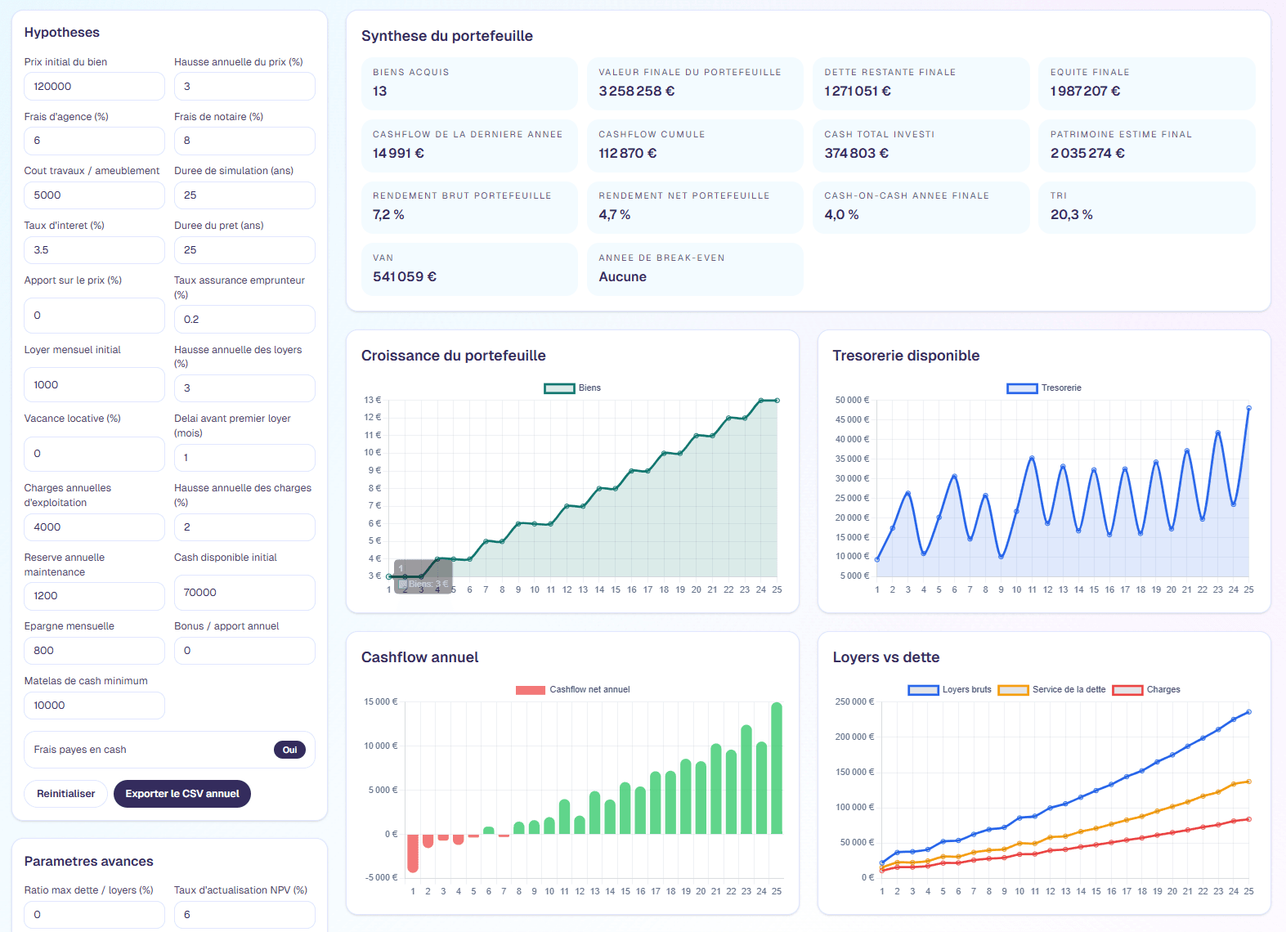Click the VAN value 541 059 €
Viewport: 1286px width, 932px height.
[x=405, y=277]
